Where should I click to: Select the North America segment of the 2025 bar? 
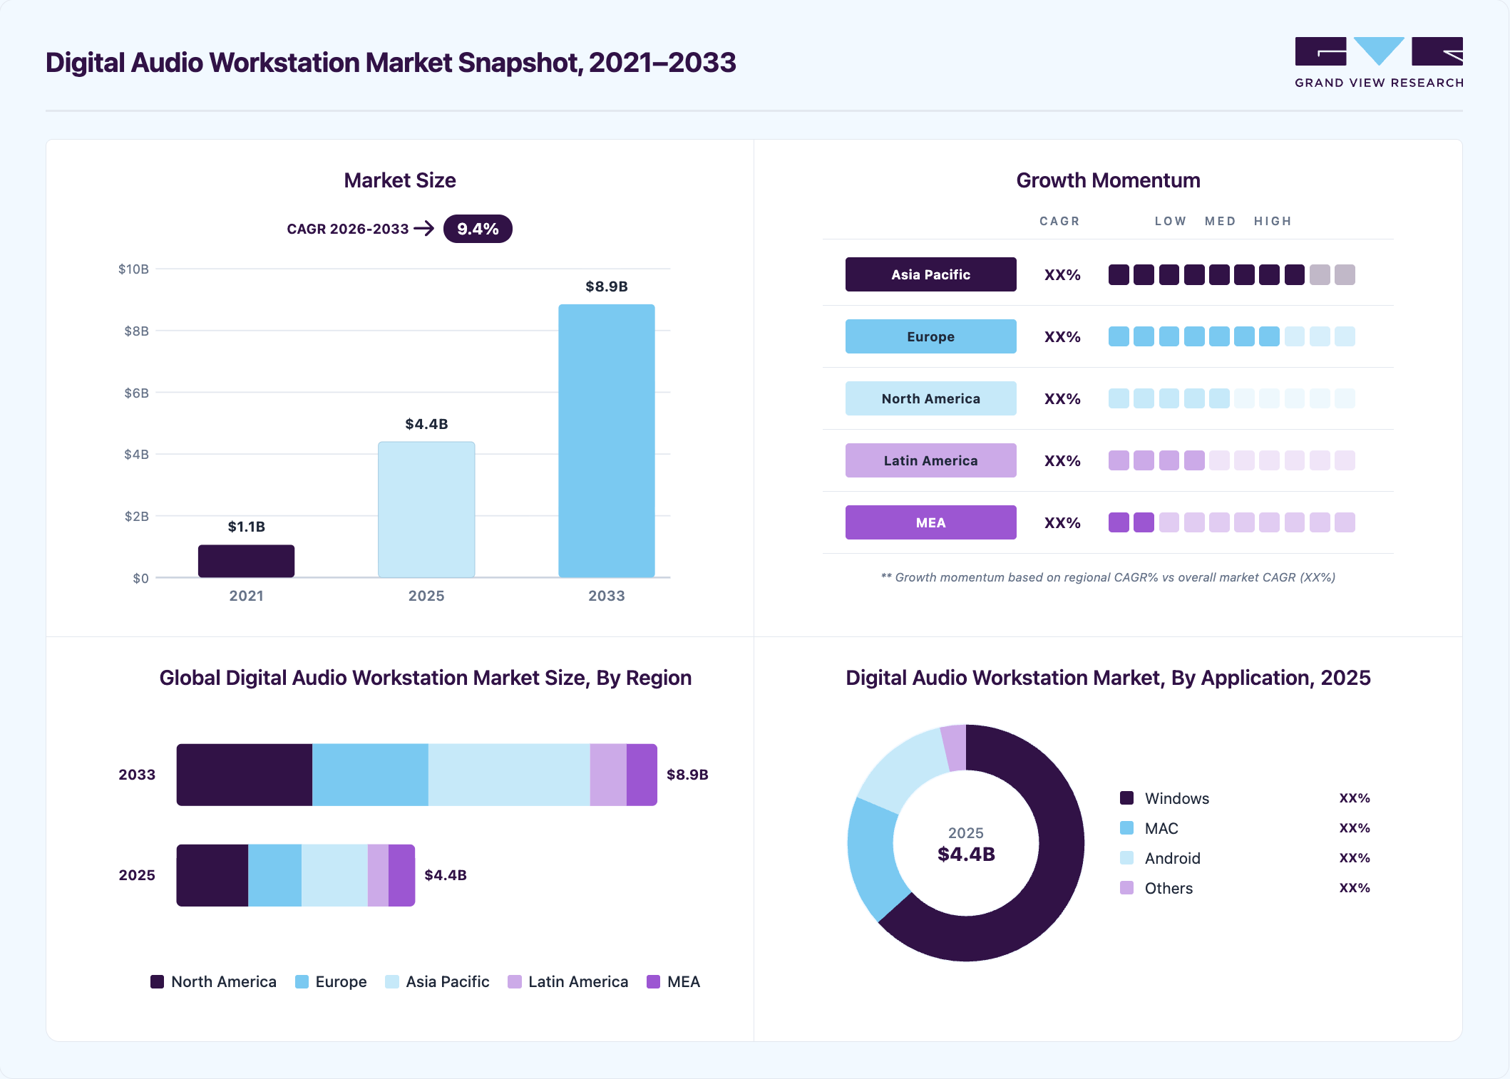click(x=212, y=875)
